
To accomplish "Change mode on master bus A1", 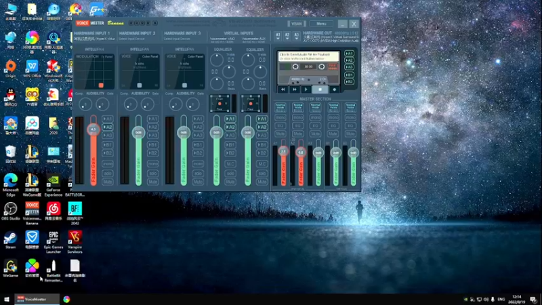I will coord(280,107).
